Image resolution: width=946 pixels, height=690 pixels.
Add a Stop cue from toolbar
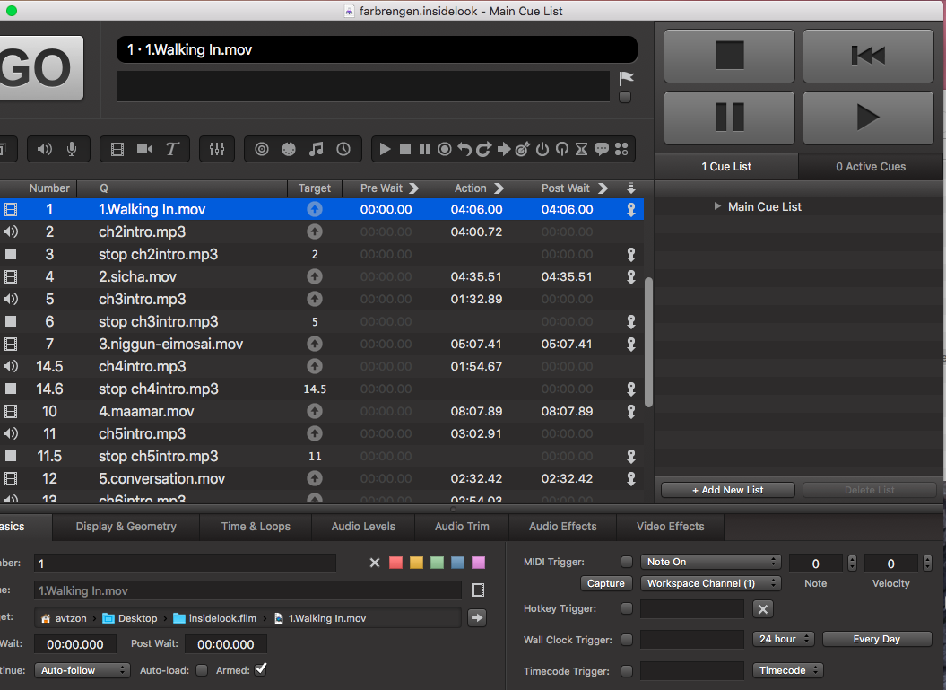tap(405, 149)
